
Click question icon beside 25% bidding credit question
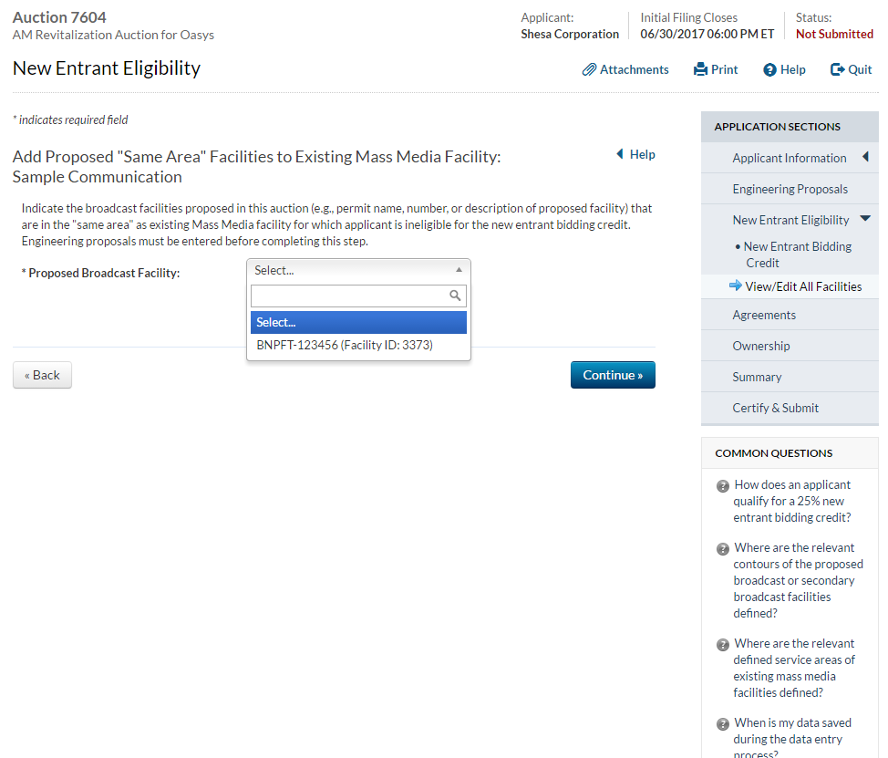[723, 486]
